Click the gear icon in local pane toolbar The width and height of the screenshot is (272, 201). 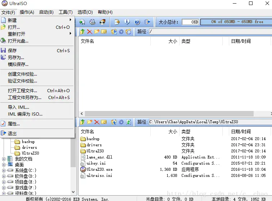click(x=121, y=122)
